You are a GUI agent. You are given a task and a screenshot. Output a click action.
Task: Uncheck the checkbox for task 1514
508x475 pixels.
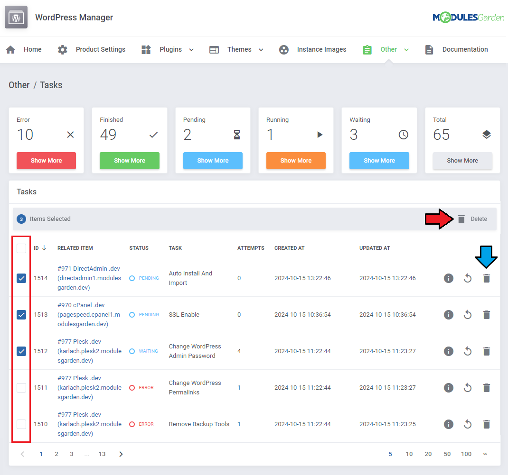[21, 278]
